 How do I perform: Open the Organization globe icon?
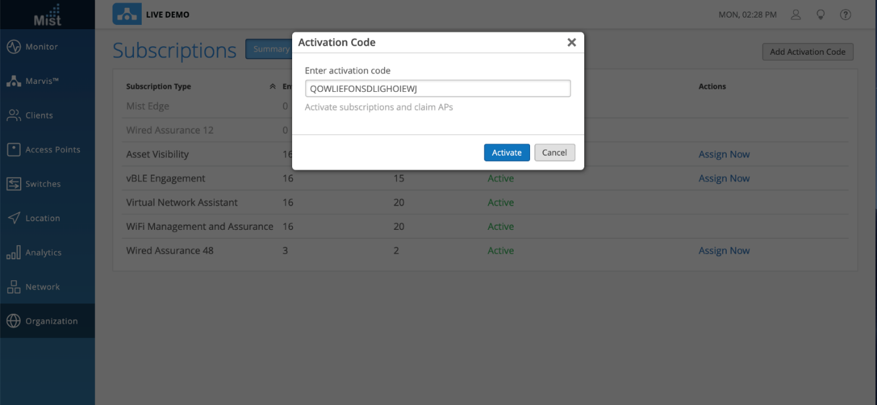coord(13,321)
